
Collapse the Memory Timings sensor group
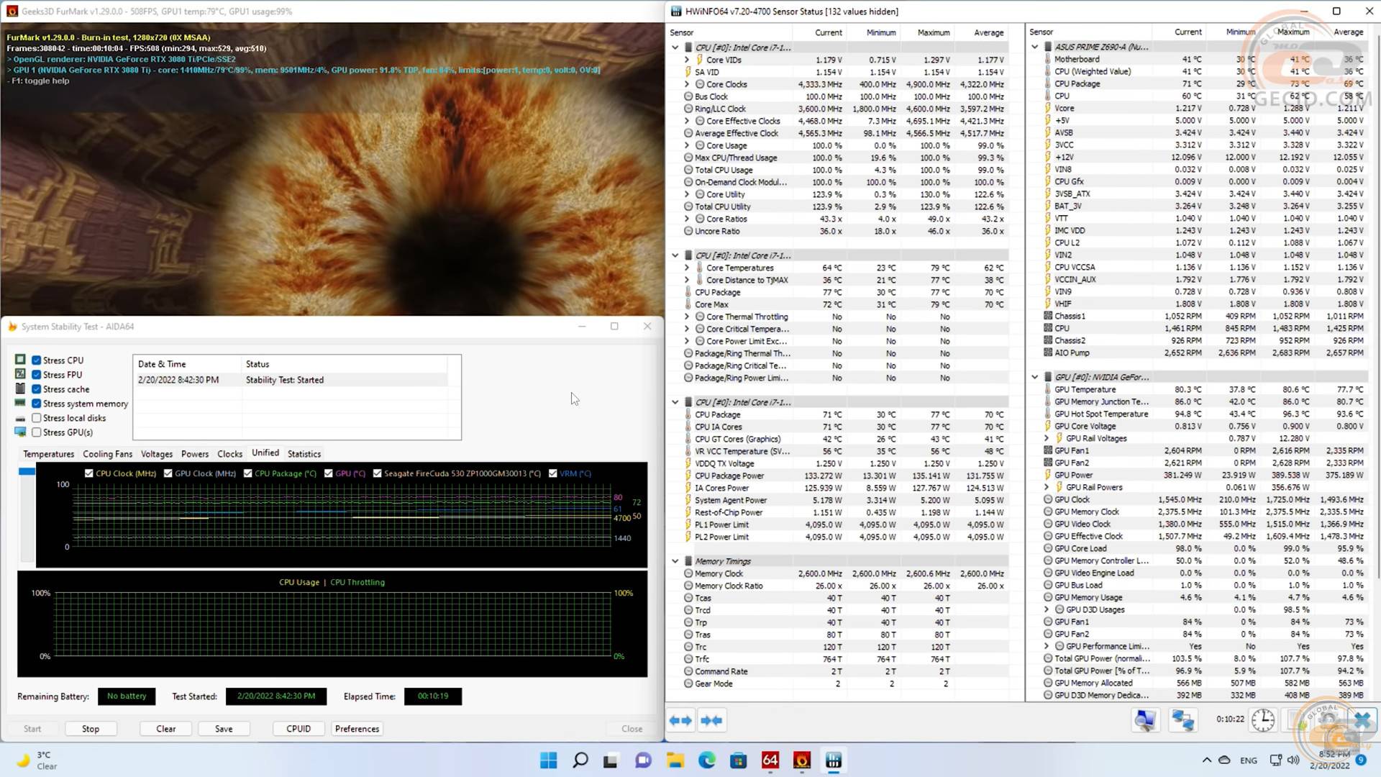[675, 561]
